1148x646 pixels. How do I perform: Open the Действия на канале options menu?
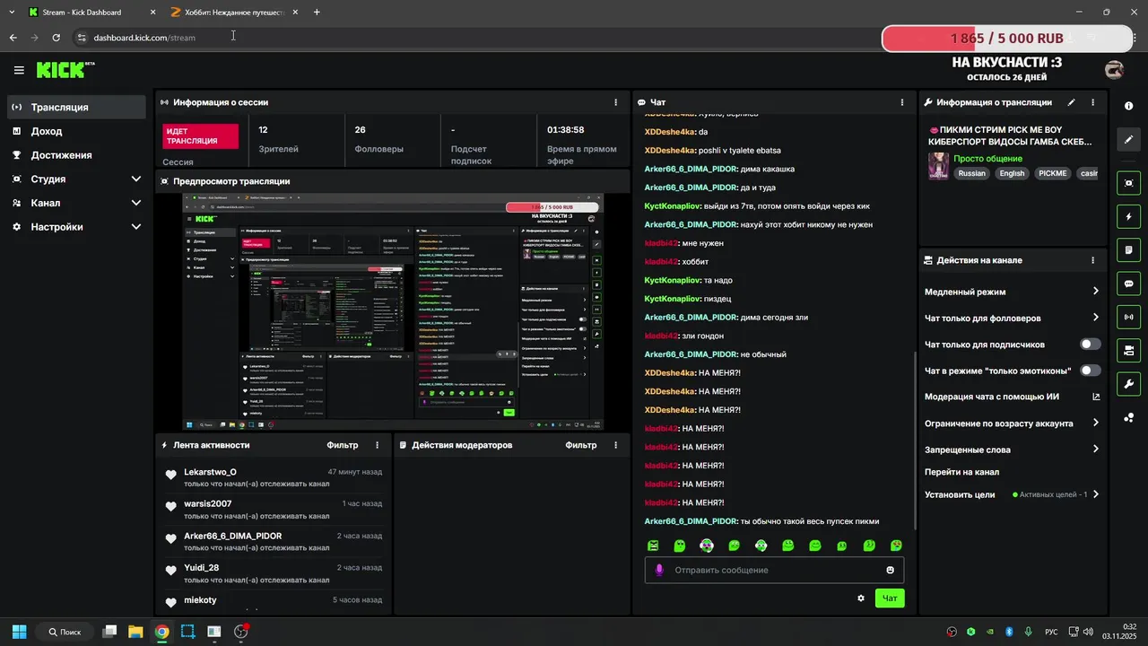click(x=1092, y=260)
